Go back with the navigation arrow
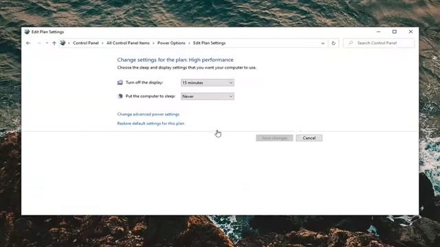440x247 pixels. click(x=28, y=43)
